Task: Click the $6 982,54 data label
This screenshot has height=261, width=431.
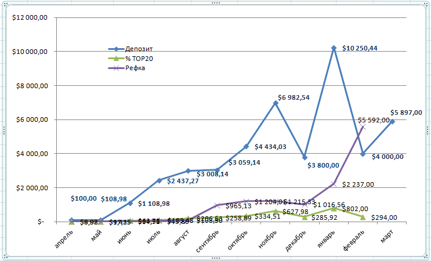Action: click(294, 97)
